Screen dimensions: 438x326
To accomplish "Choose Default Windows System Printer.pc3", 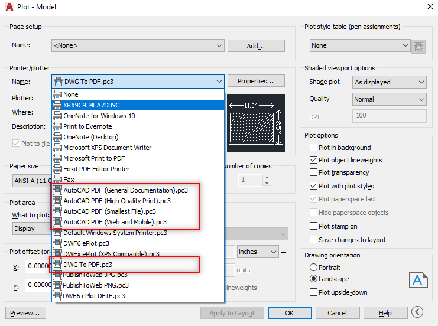I will pos(138,233).
